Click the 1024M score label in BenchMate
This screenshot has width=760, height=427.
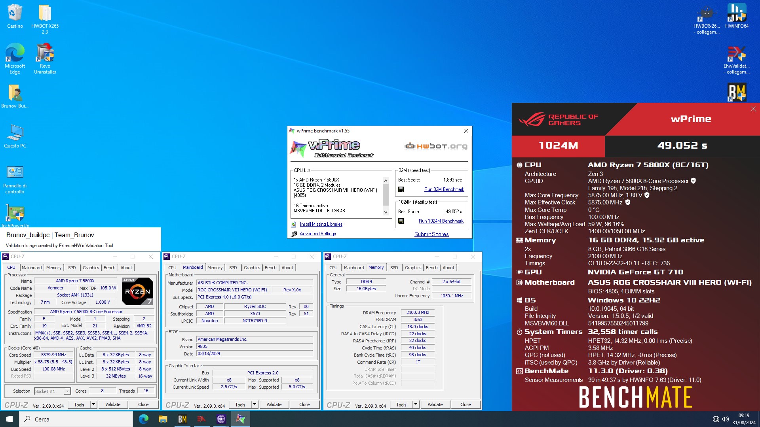[x=558, y=145]
